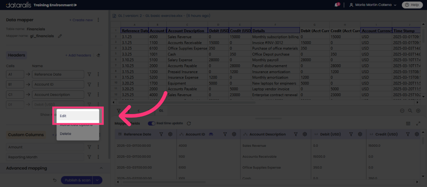The image size is (427, 187).
Task: Select the GL sheet tab
Action: click(161, 111)
